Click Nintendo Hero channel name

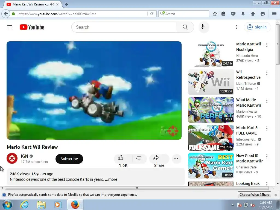[247, 56]
